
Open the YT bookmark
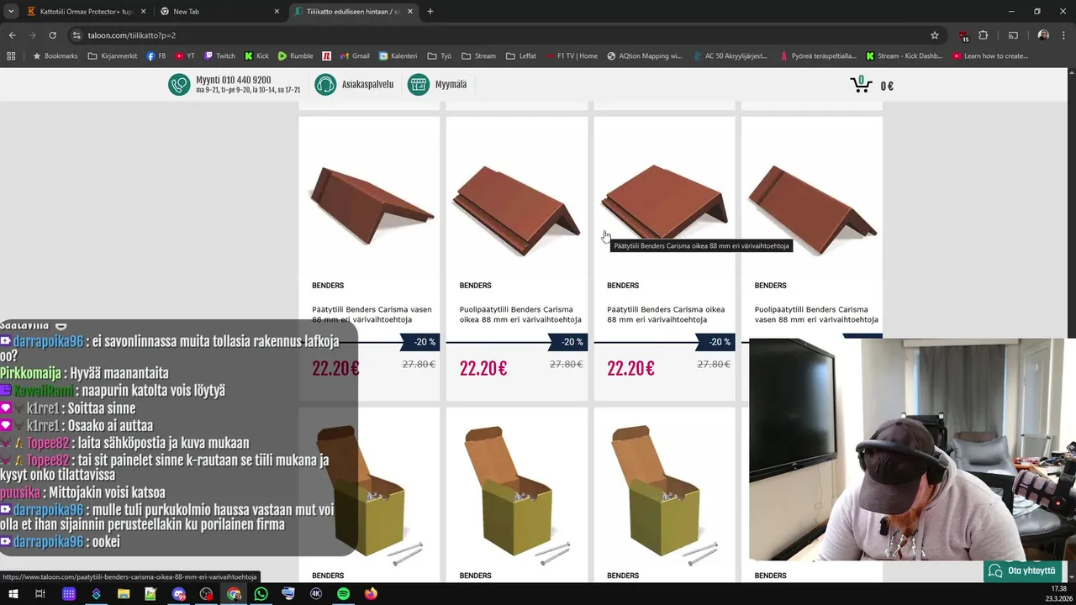pos(185,56)
